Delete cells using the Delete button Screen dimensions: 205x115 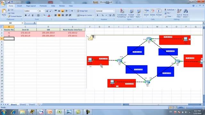152,13
